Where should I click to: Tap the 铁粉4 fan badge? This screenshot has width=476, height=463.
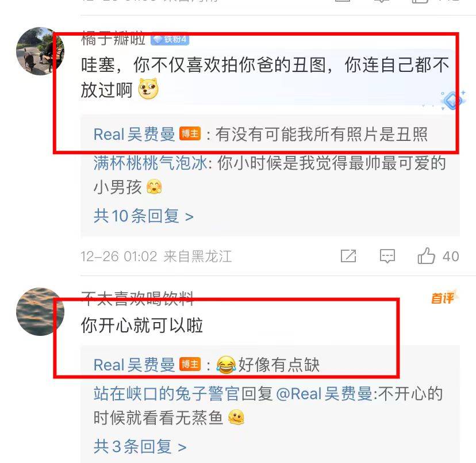[x=170, y=39]
